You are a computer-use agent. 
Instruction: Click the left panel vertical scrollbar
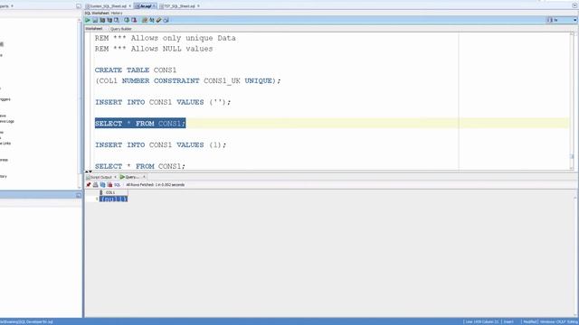pyautogui.click(x=79, y=104)
